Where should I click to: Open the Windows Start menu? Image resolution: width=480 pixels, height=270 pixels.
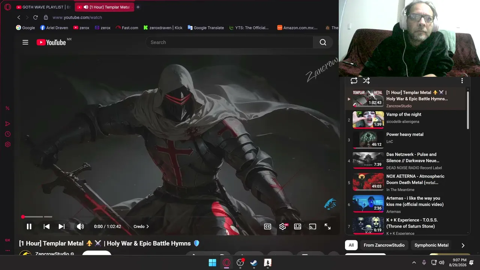212,262
